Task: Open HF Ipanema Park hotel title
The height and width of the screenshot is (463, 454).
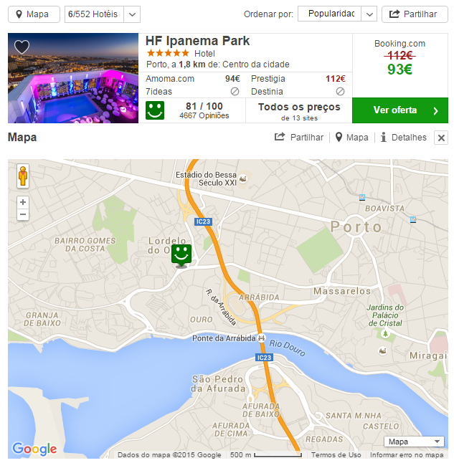Action: click(197, 41)
